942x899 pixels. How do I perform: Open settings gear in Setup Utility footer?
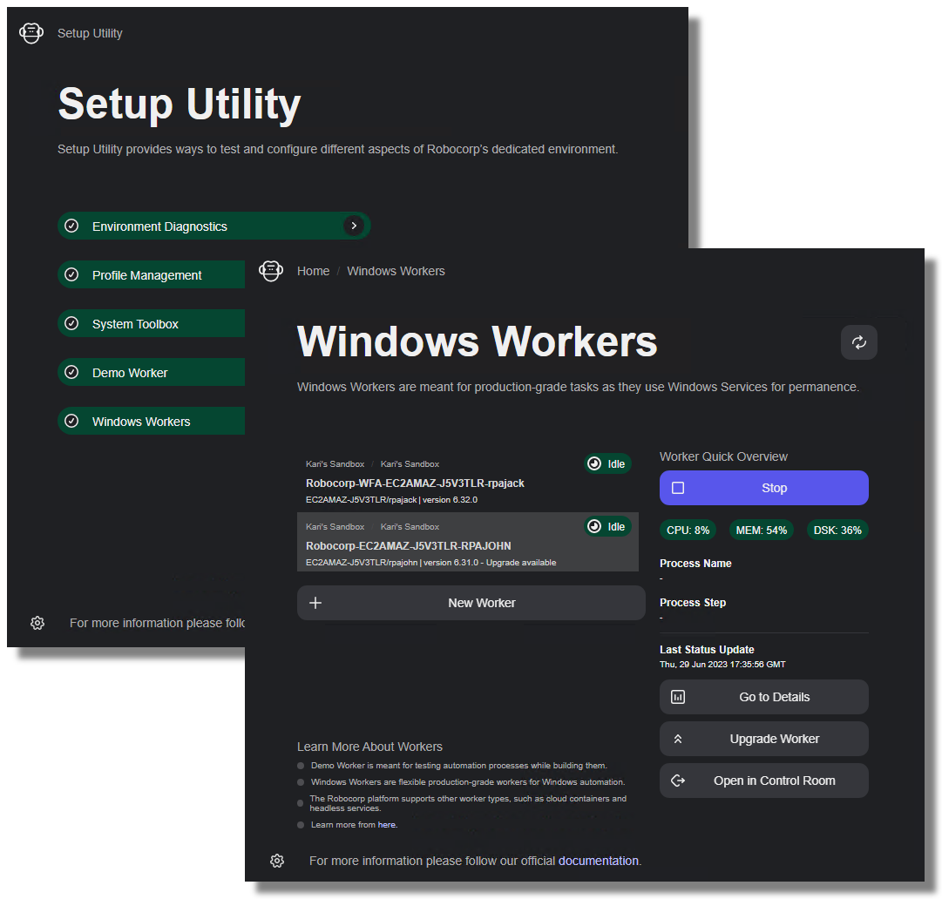37,623
